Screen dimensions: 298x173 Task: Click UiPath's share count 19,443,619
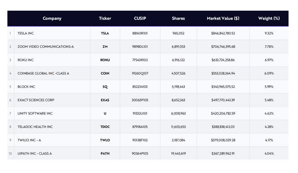click(178, 153)
